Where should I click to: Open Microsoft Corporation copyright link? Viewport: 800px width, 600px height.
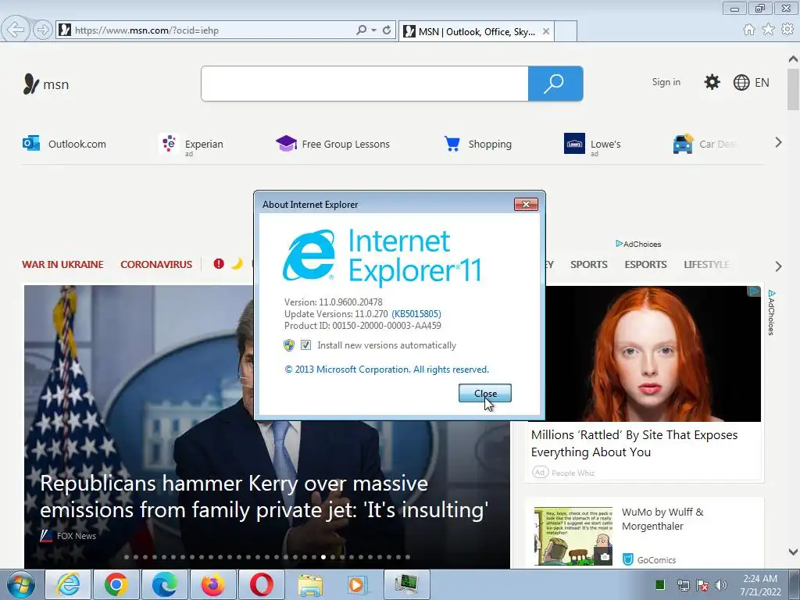[387, 370]
